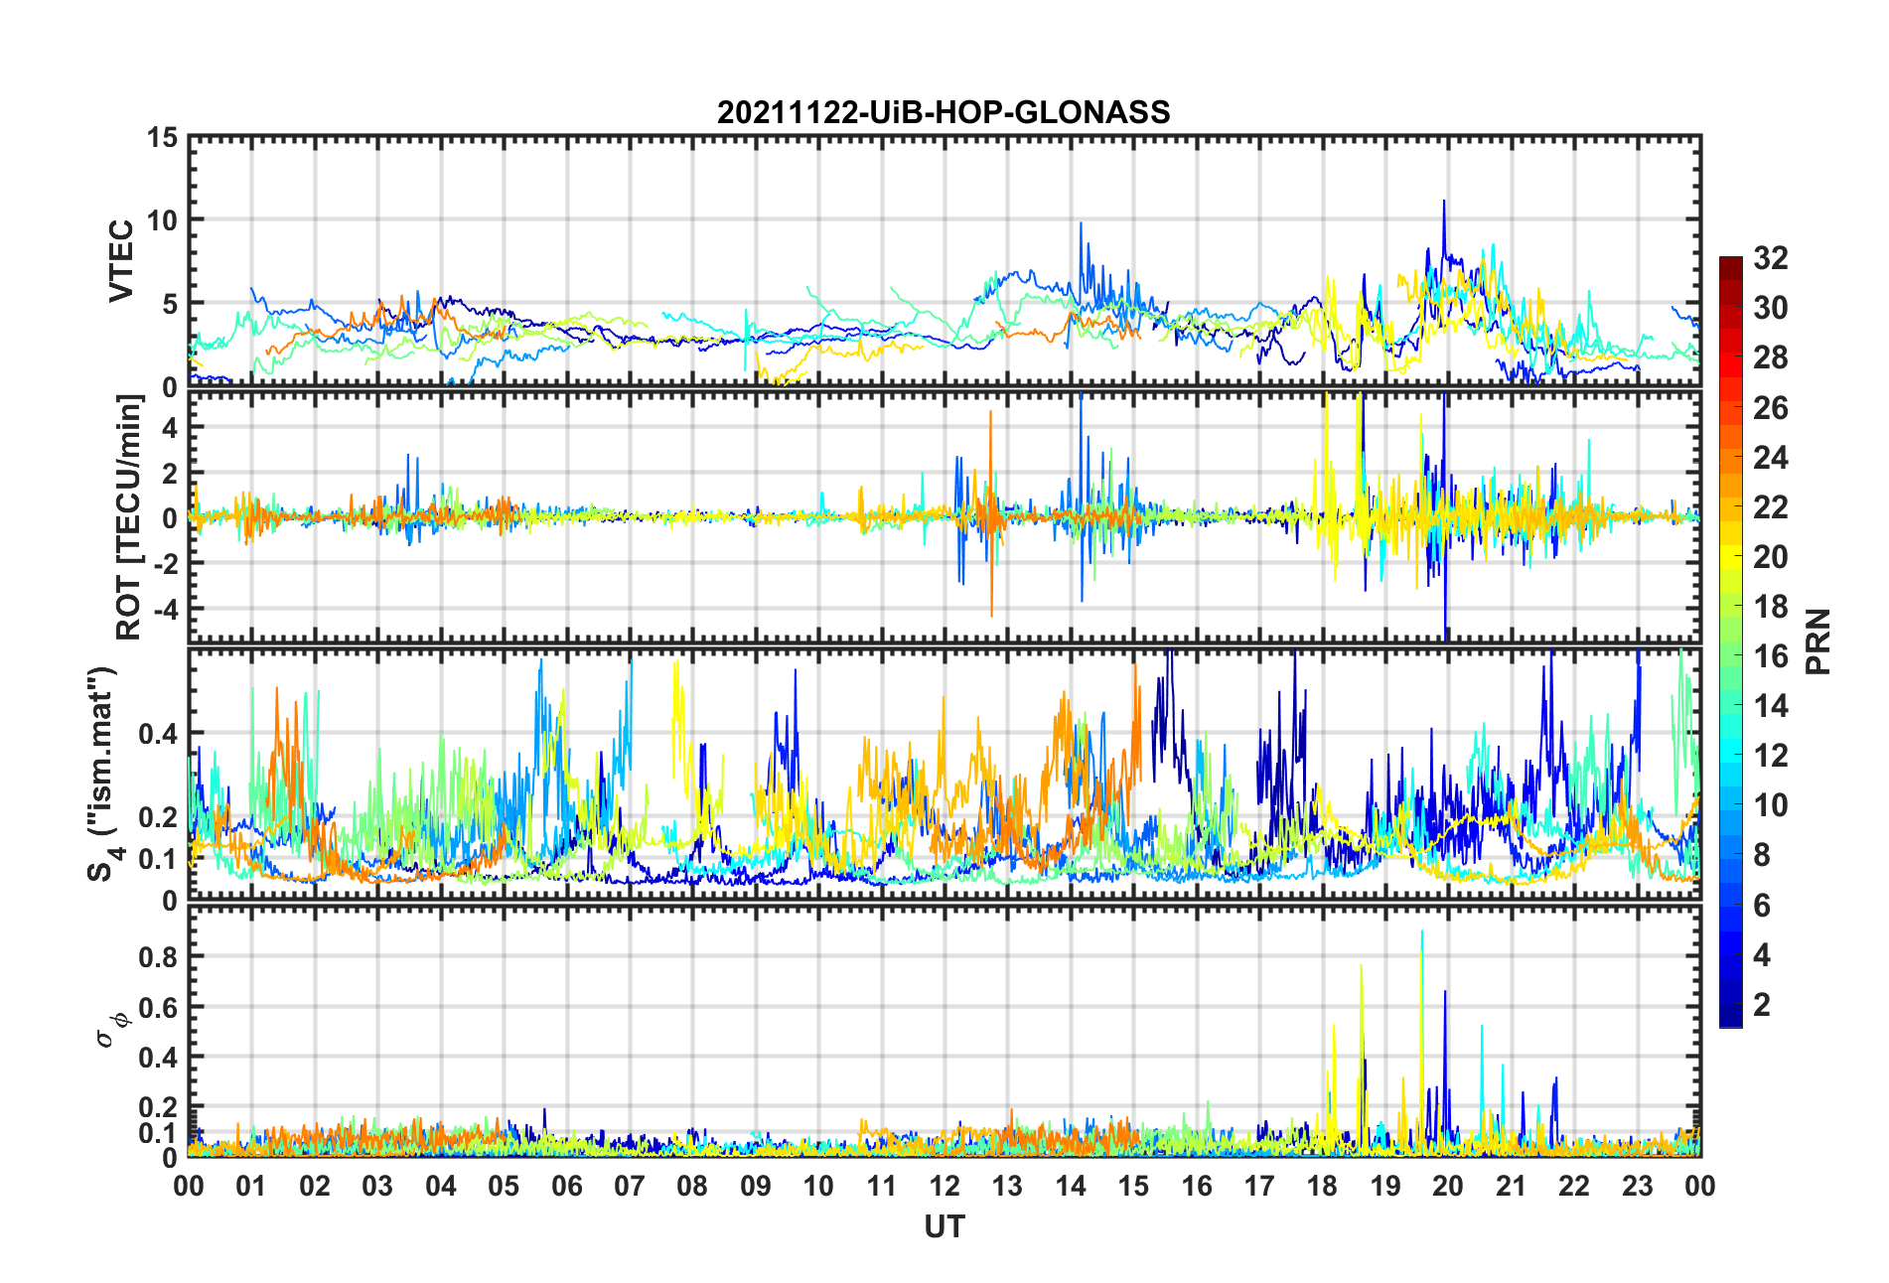
Task: Click the 5 tick on the VTEC axis
Action: tap(171, 304)
